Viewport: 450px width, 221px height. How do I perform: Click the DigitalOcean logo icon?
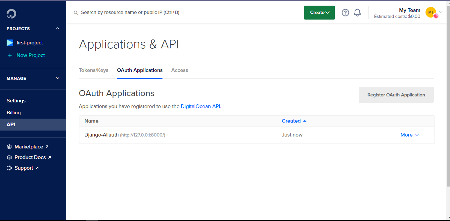tap(11, 14)
